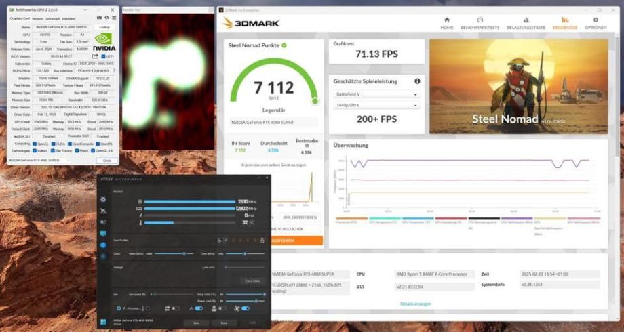Image resolution: width=624 pixels, height=332 pixels.
Task: Toggle the CUDA checkbox in GPU-Z
Action: [52, 144]
